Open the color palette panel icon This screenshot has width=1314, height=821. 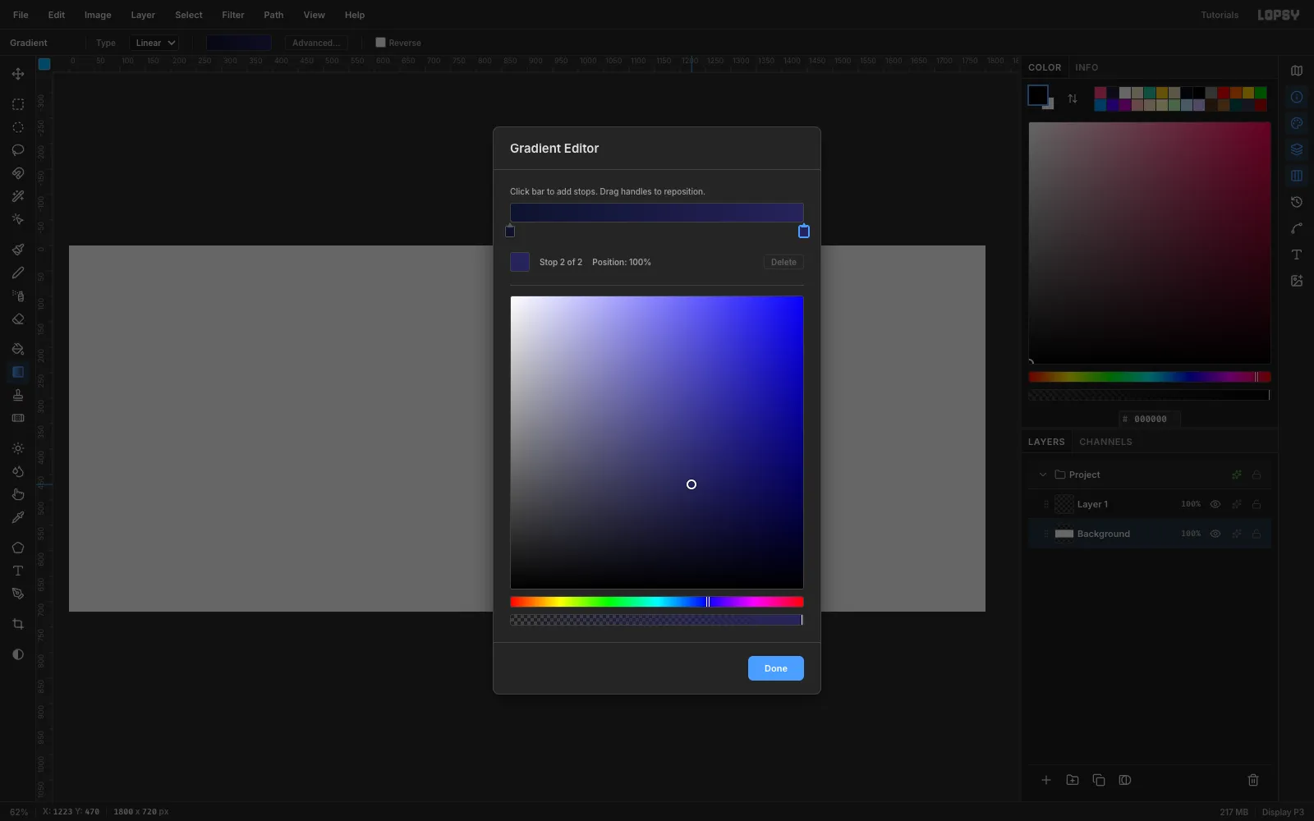[1297, 123]
